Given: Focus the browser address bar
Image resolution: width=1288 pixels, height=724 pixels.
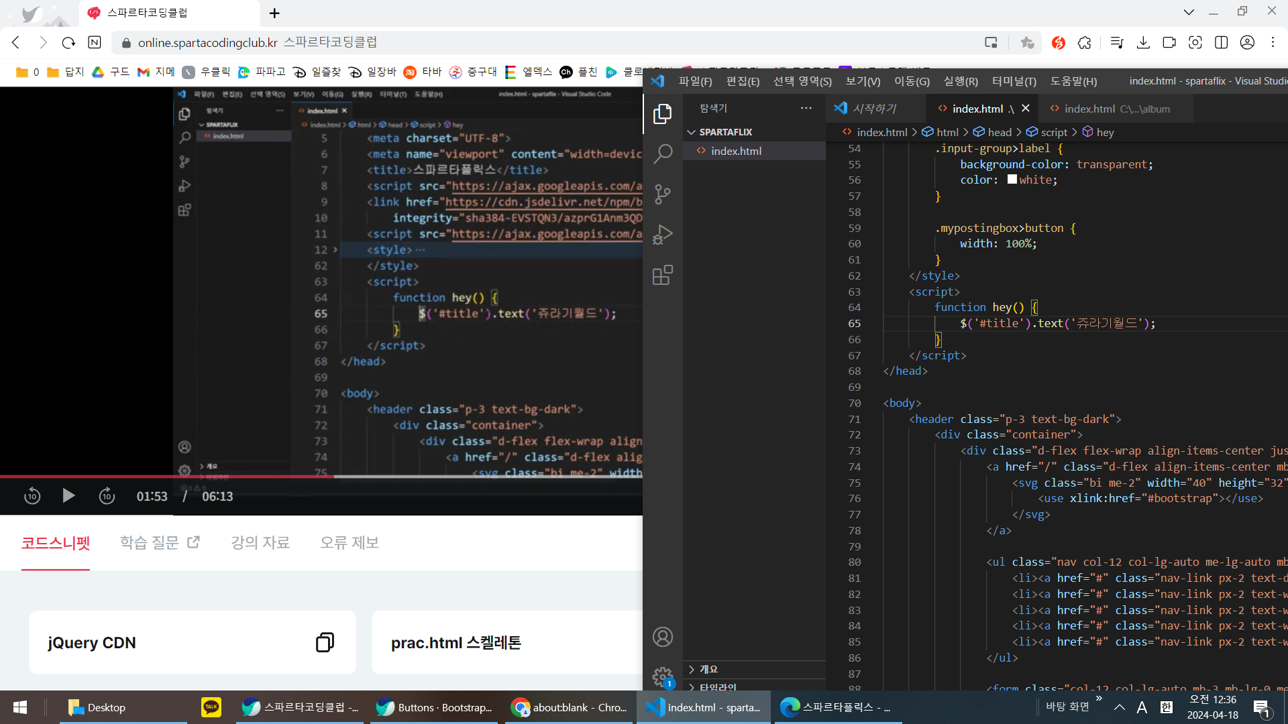Looking at the screenshot, I should pos(550,43).
